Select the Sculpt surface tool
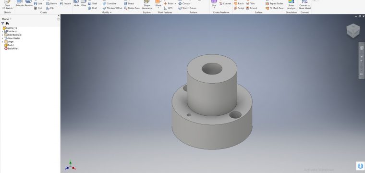 coord(239,8)
